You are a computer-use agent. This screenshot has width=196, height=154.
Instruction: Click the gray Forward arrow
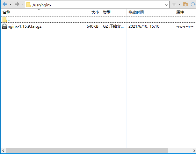coord(17,4)
